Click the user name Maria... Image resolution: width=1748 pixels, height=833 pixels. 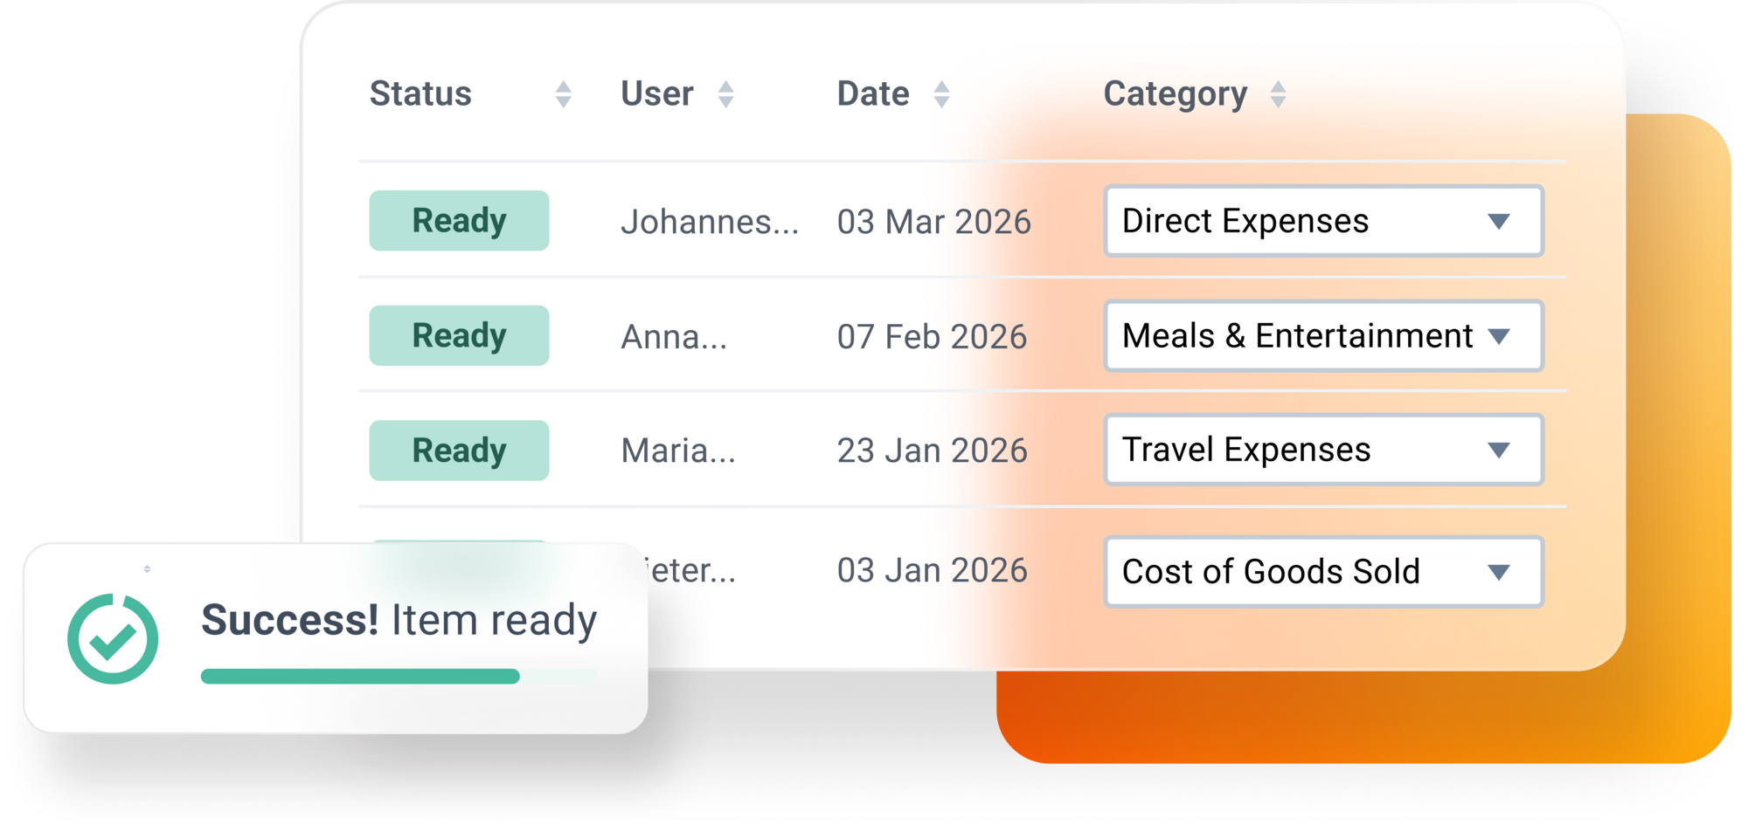point(677,451)
